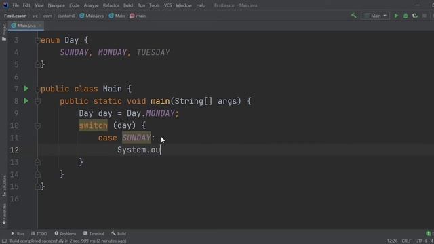Click com in the breadcrumb bar

[47, 16]
